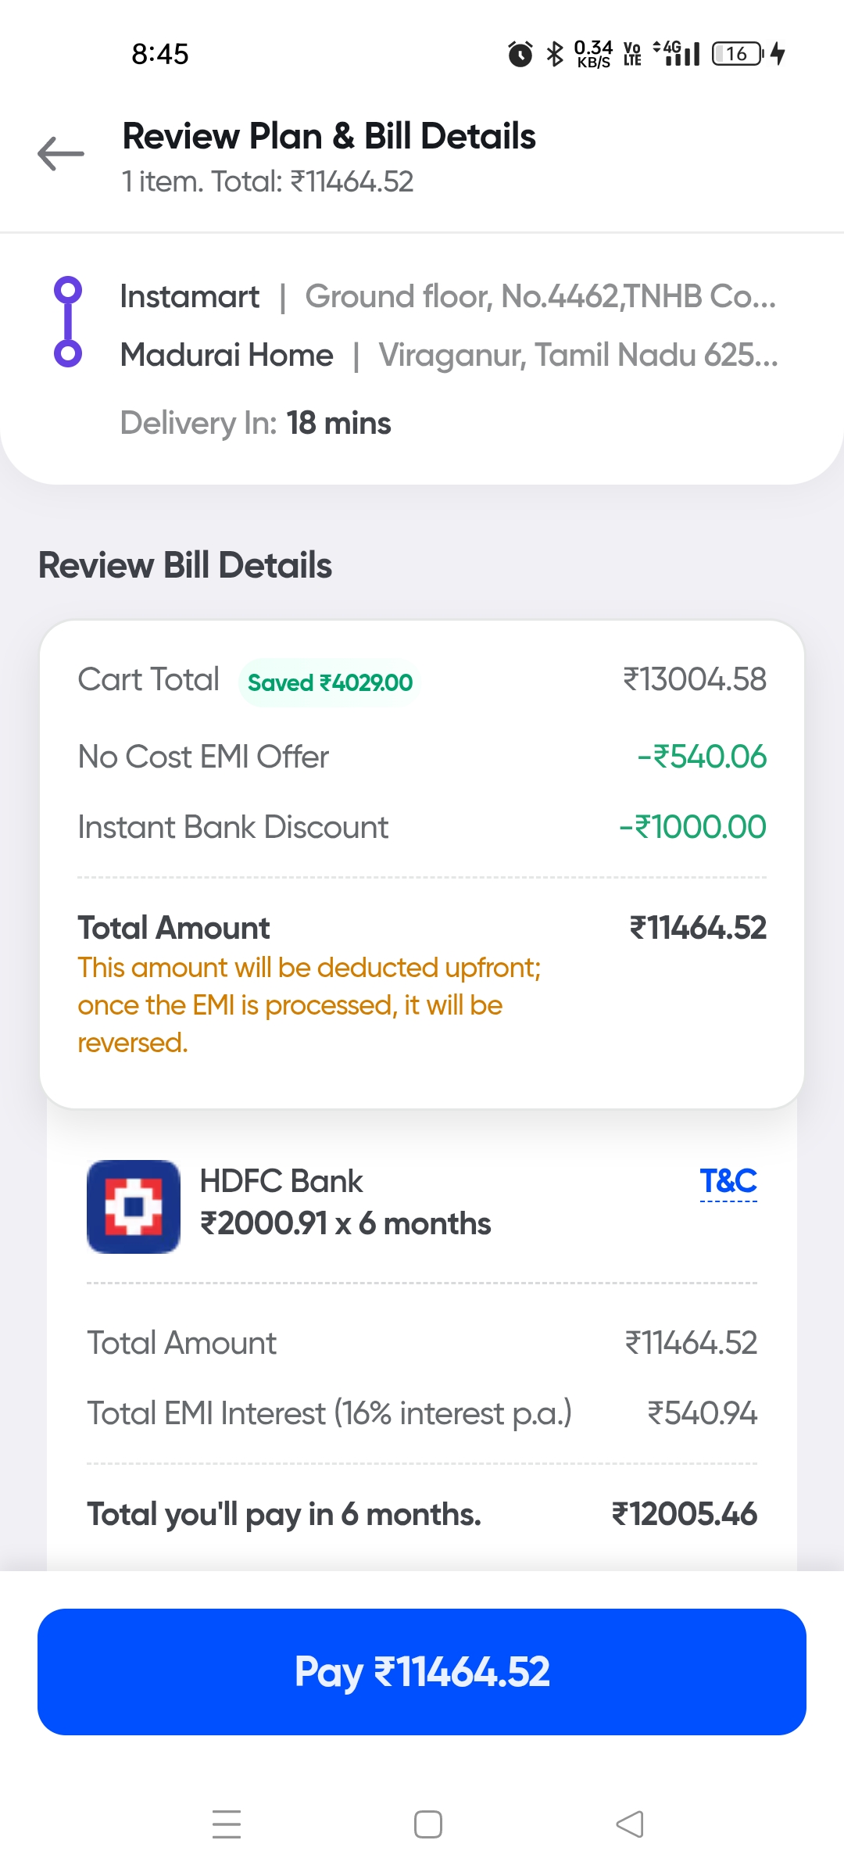Image resolution: width=844 pixels, height=1876 pixels.
Task: Tap the Review Plan & Bill Details title
Action: 329,136
